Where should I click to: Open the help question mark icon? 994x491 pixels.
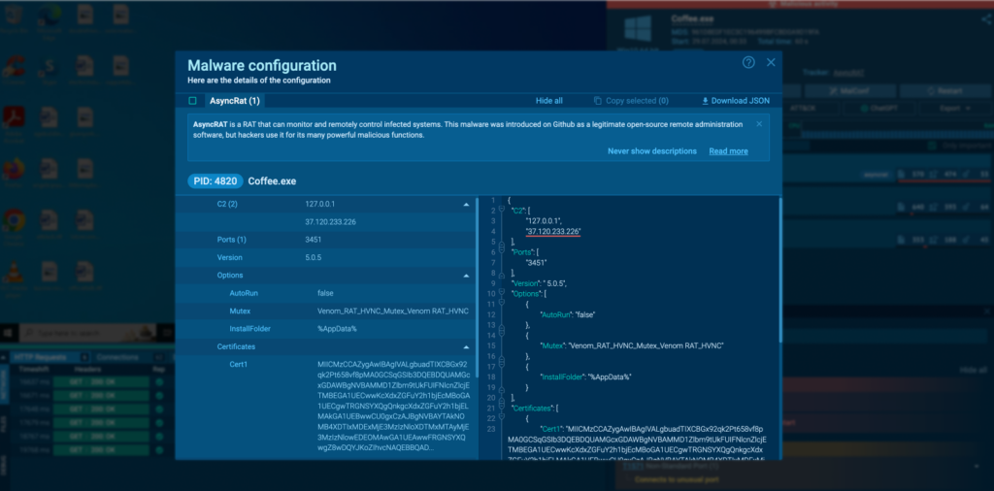748,62
